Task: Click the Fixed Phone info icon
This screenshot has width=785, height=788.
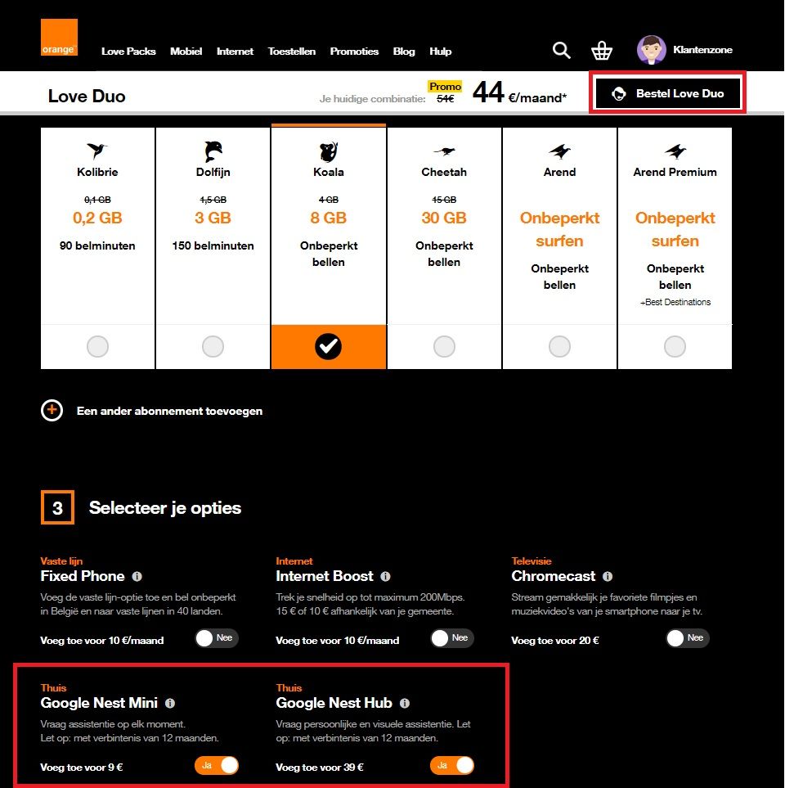Action: (x=137, y=576)
